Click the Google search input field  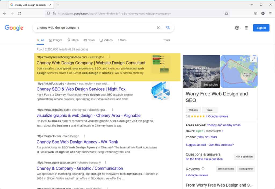pos(95,28)
